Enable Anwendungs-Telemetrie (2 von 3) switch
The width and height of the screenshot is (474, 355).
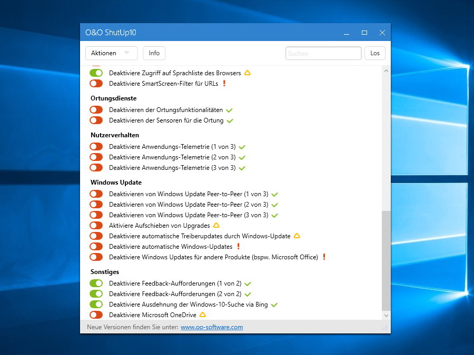click(x=96, y=157)
